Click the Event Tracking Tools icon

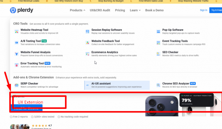(158, 43)
